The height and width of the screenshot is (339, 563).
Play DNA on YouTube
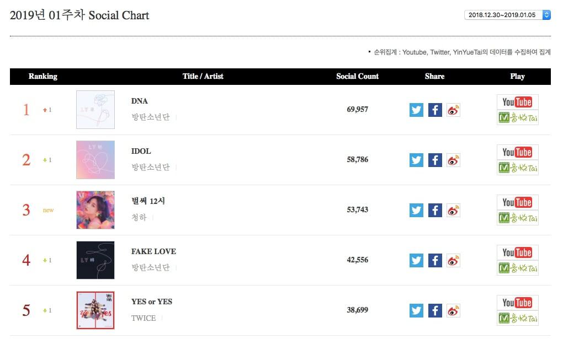(517, 102)
